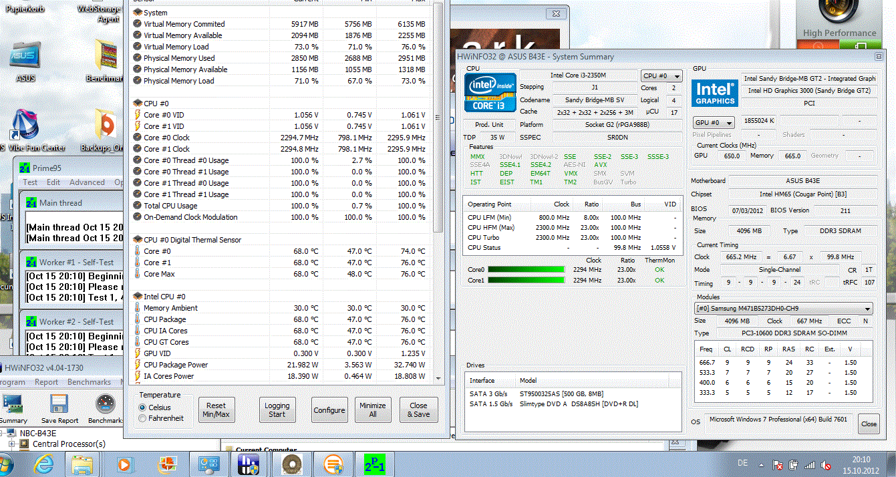Open Windows Media Player from the taskbar
The image size is (896, 477).
coord(124,464)
